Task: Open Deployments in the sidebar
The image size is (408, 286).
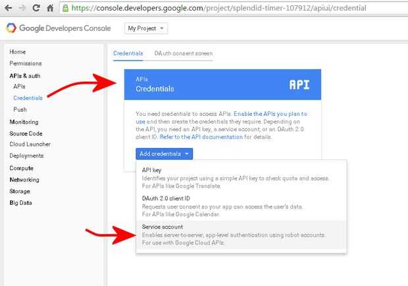Action: coord(26,156)
